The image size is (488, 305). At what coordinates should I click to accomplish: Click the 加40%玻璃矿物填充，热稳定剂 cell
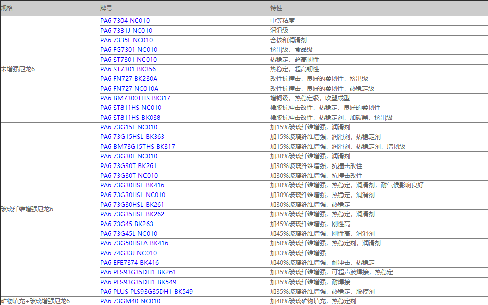click(x=379, y=301)
